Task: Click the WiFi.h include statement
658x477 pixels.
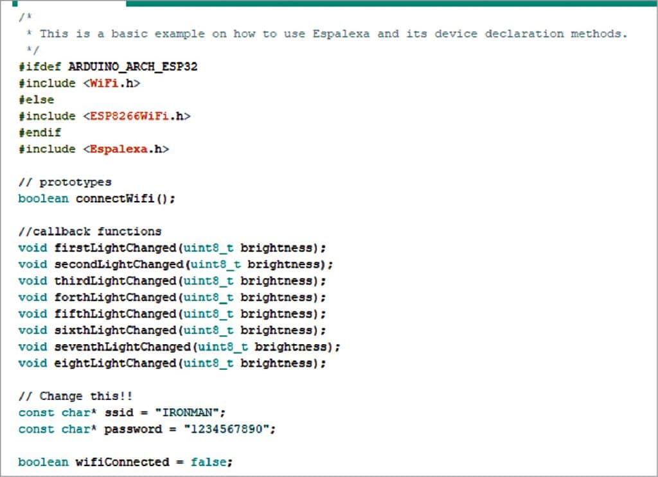Action: coord(80,83)
